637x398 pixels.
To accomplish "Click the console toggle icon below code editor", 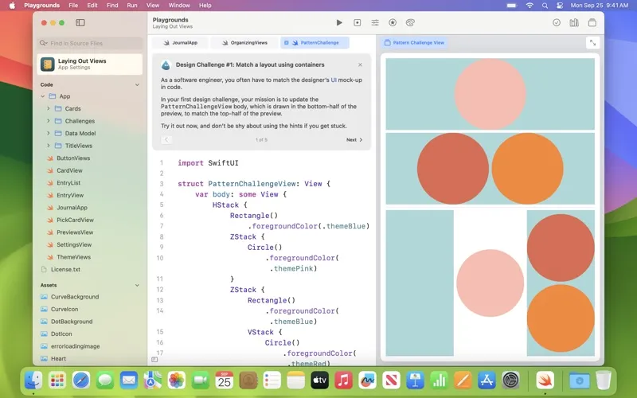I will 154,360.
